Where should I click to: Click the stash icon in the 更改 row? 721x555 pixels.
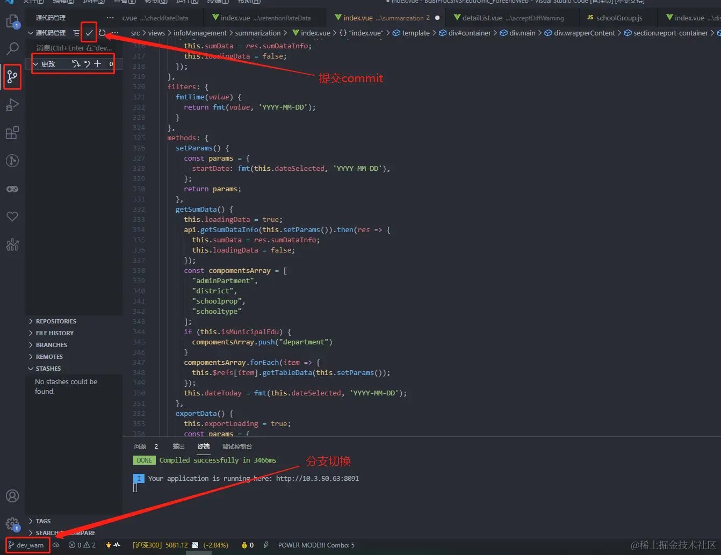pyautogui.click(x=76, y=64)
